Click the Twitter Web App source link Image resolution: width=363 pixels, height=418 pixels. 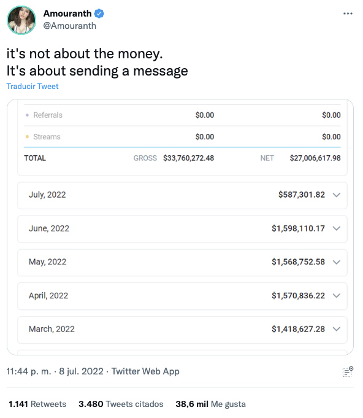pos(145,371)
